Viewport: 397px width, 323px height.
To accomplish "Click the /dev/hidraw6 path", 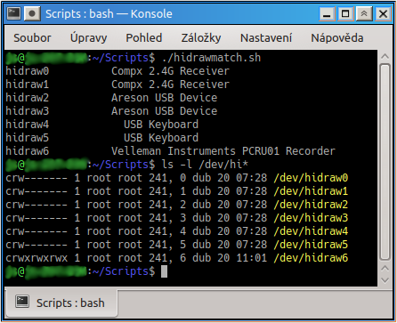I will (311, 258).
